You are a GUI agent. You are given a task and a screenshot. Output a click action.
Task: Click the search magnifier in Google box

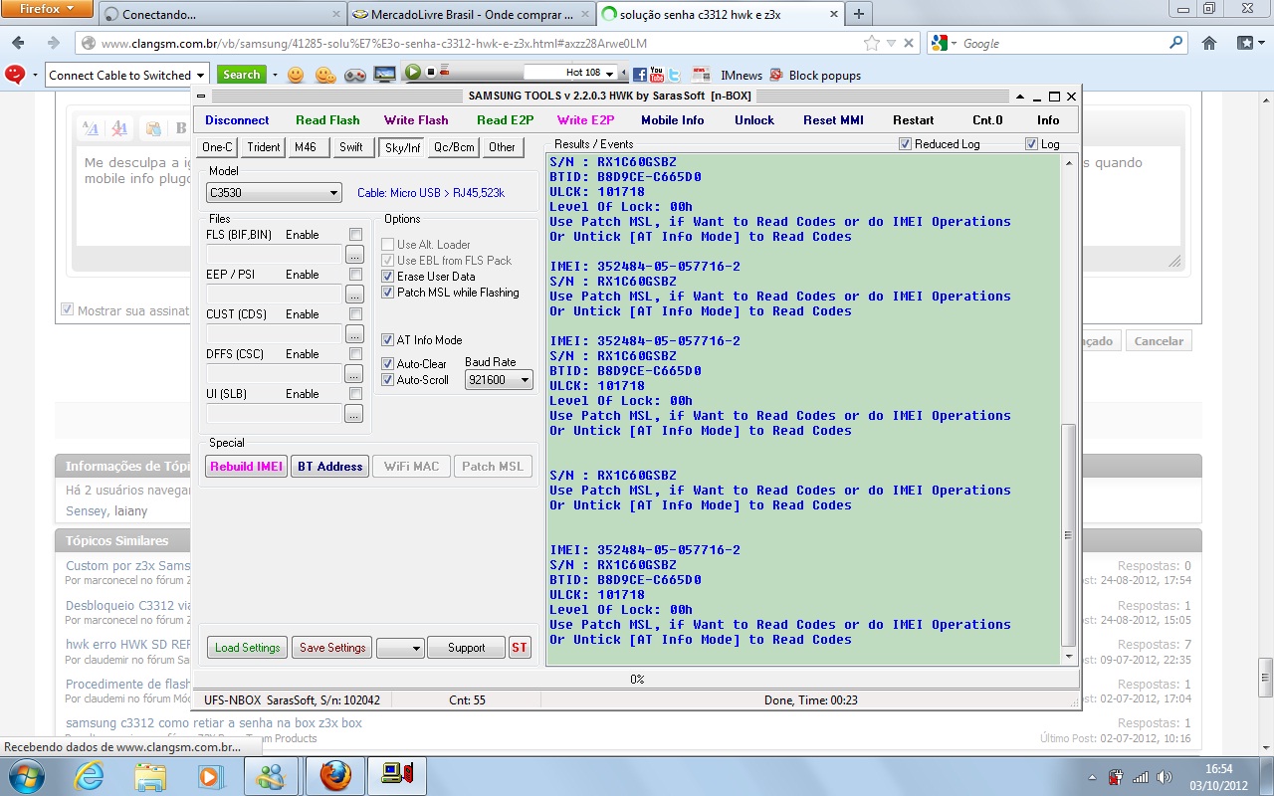1176,44
